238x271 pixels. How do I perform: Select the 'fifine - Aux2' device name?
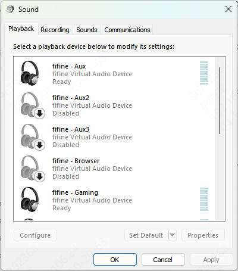click(71, 98)
